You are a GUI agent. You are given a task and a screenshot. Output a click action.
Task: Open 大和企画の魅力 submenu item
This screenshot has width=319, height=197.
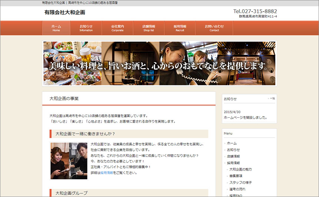tap(240, 169)
